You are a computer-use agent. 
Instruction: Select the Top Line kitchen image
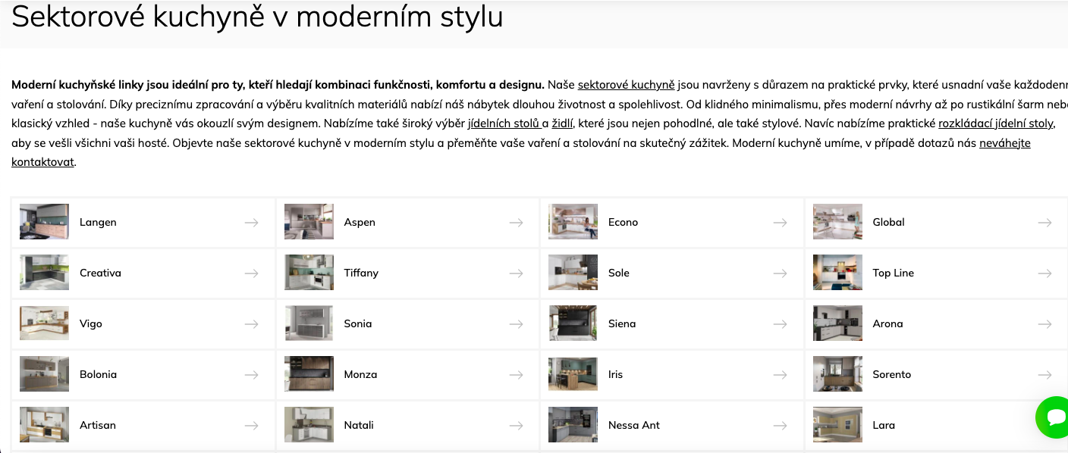point(837,273)
